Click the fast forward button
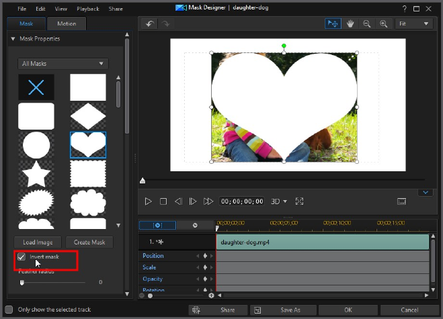443x319 pixels. pyautogui.click(x=208, y=201)
